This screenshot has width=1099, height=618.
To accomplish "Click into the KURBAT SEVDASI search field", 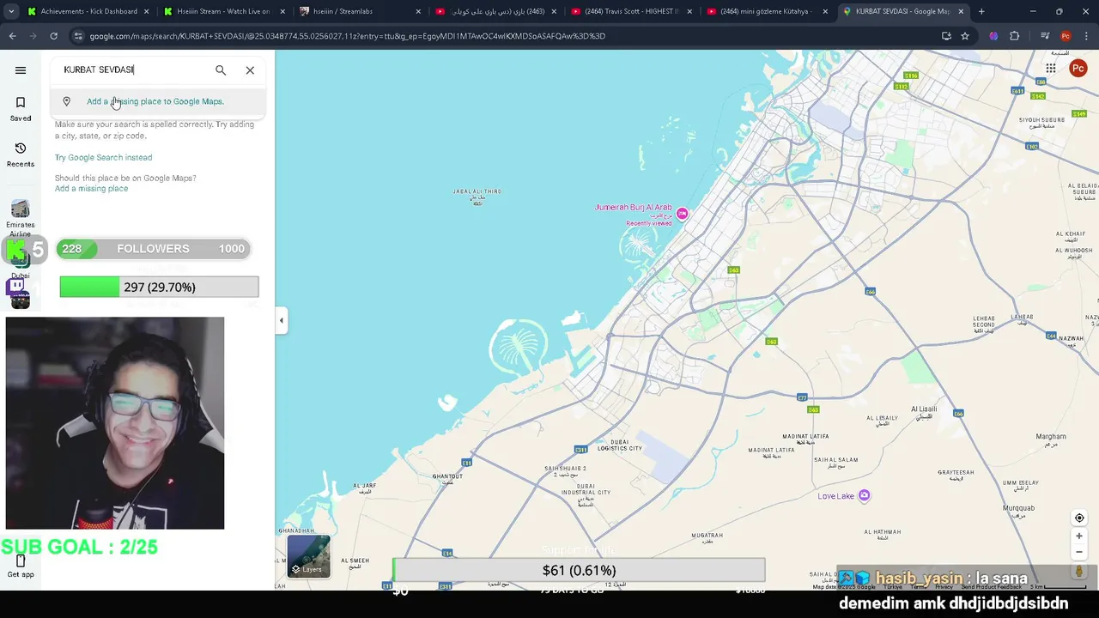I will coord(133,70).
